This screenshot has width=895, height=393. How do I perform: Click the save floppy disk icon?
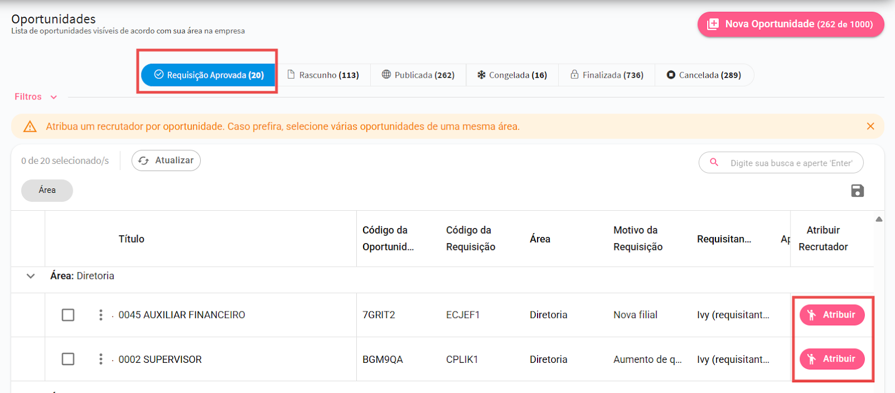tap(857, 191)
